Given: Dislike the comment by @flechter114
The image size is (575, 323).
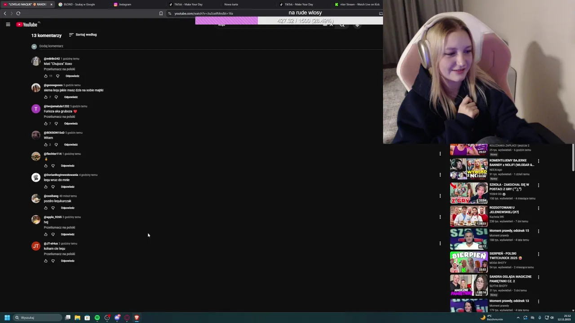Looking at the screenshot, I should click(x=53, y=166).
